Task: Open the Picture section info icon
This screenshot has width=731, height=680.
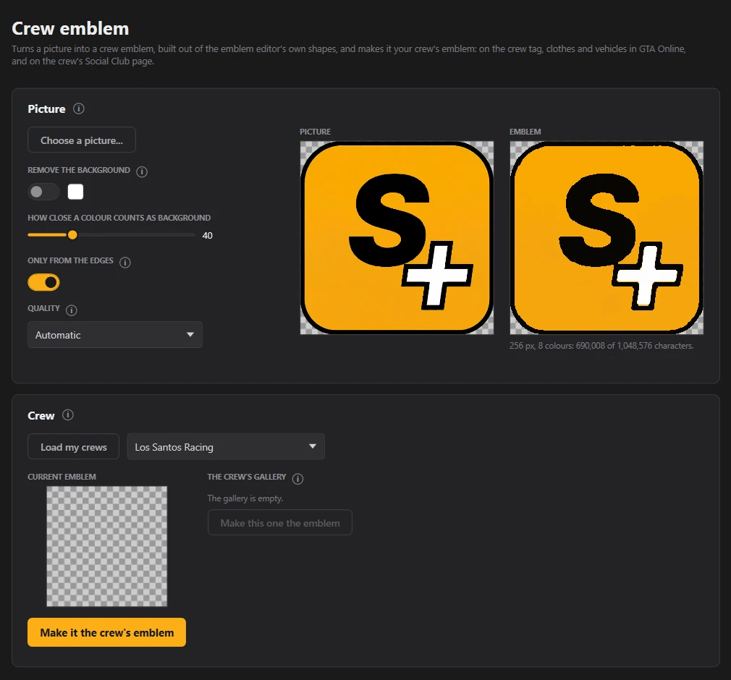Action: click(x=79, y=109)
